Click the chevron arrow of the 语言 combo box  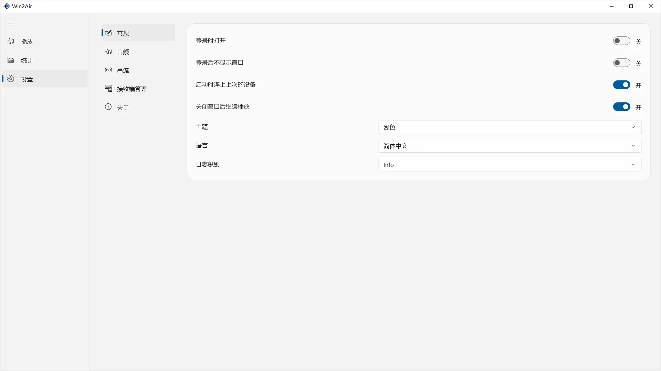(633, 146)
